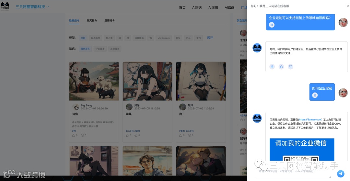This screenshot has height=181, width=350.
Task: Open the kissing couple painting thumbnail
Action: (x=201, y=161)
